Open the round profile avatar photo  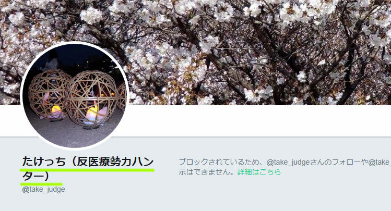pos(75,95)
